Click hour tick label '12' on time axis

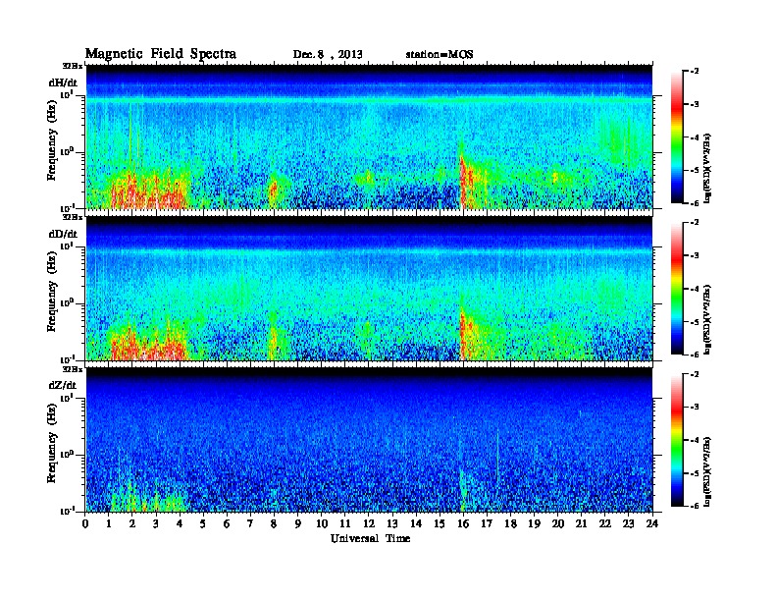369,523
